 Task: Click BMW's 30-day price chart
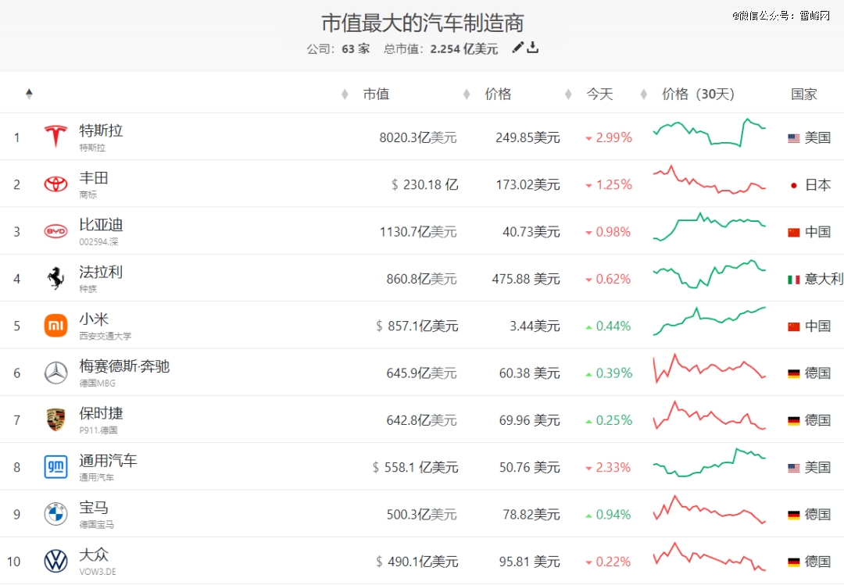(x=710, y=510)
